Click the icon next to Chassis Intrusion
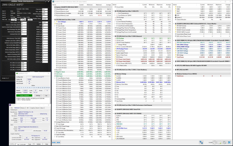This screenshot has height=146, width=233. (x=176, y=19)
